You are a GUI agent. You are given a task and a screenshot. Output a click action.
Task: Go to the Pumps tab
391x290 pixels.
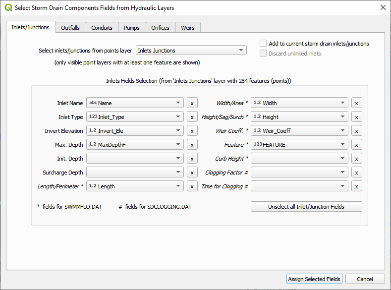(x=132, y=28)
